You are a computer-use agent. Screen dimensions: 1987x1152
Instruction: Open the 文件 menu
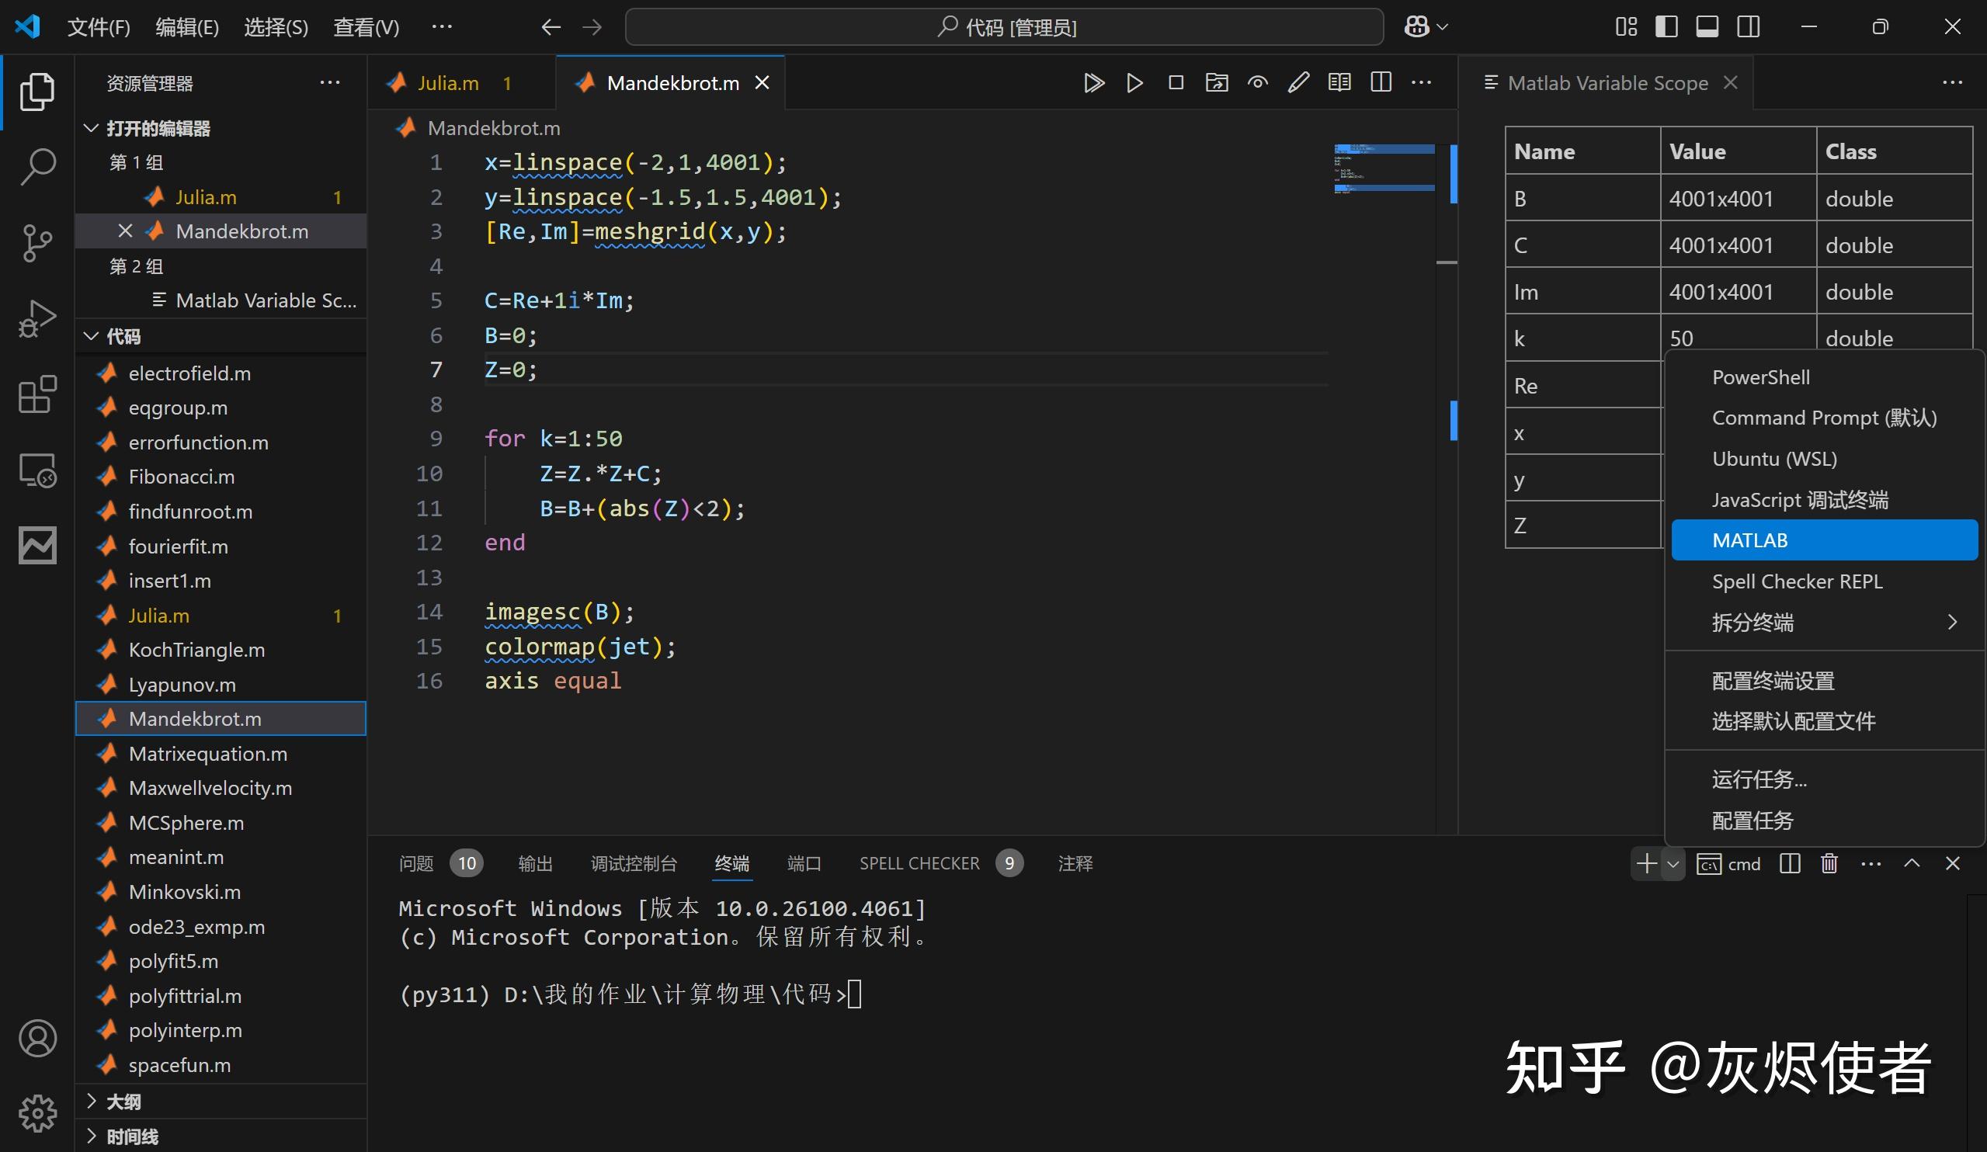tap(99, 26)
